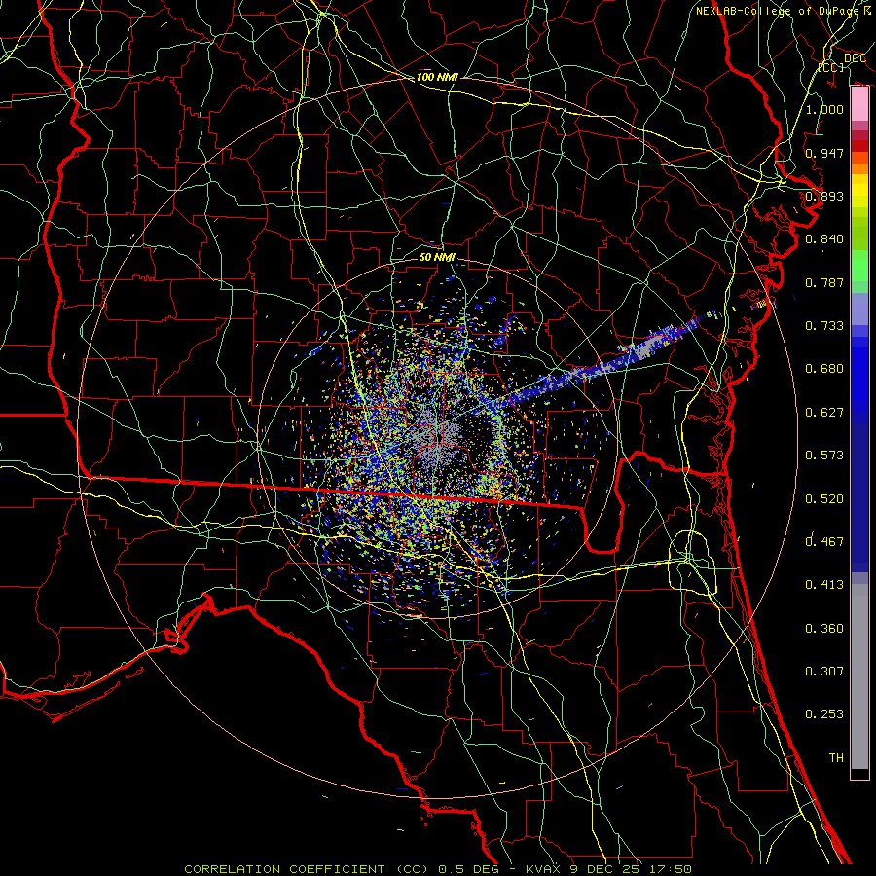Click the TH threshold label
Image resolution: width=876 pixels, height=876 pixels.
(x=836, y=758)
